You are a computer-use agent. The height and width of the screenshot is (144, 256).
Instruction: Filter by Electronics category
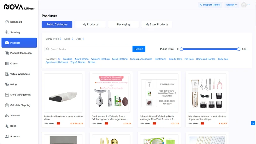coord(161,59)
